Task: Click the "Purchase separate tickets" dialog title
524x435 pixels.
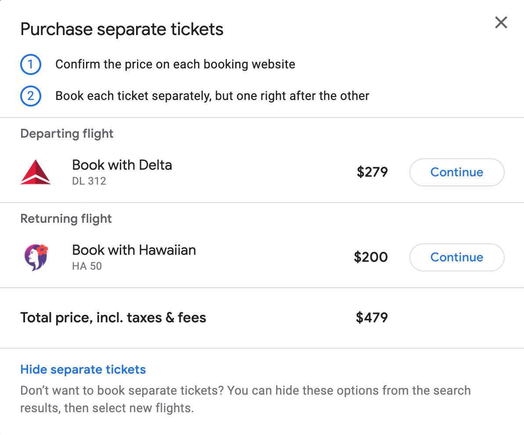Action: (122, 30)
